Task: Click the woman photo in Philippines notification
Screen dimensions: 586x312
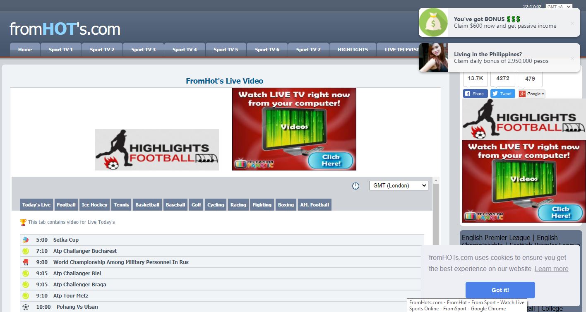Action: [433, 58]
